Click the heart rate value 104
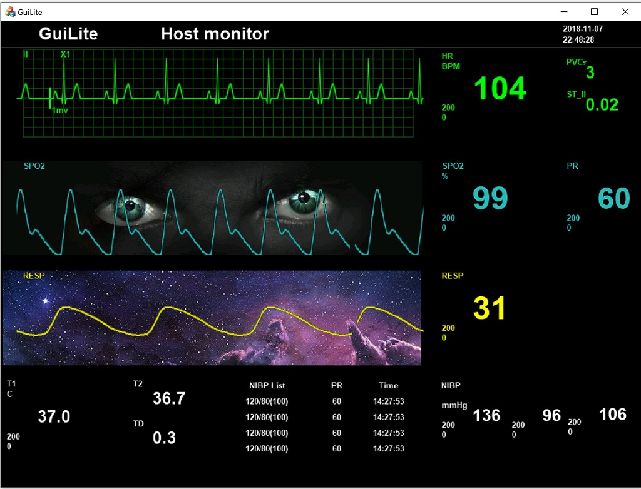 (x=500, y=88)
